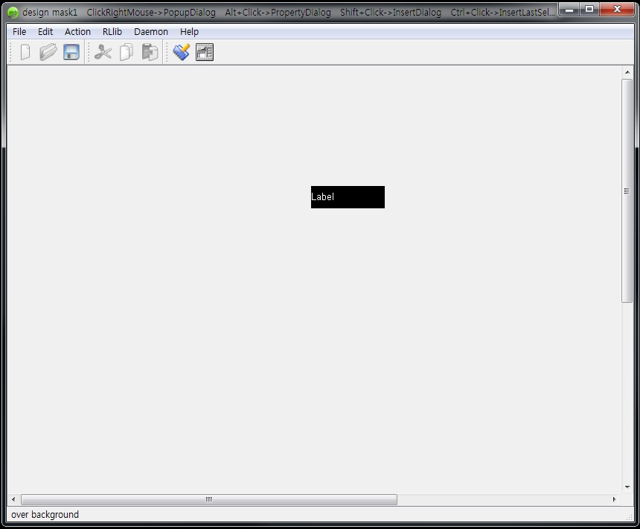Viewport: 640px width, 529px height.
Task: Open the Edit menu
Action: (x=45, y=31)
